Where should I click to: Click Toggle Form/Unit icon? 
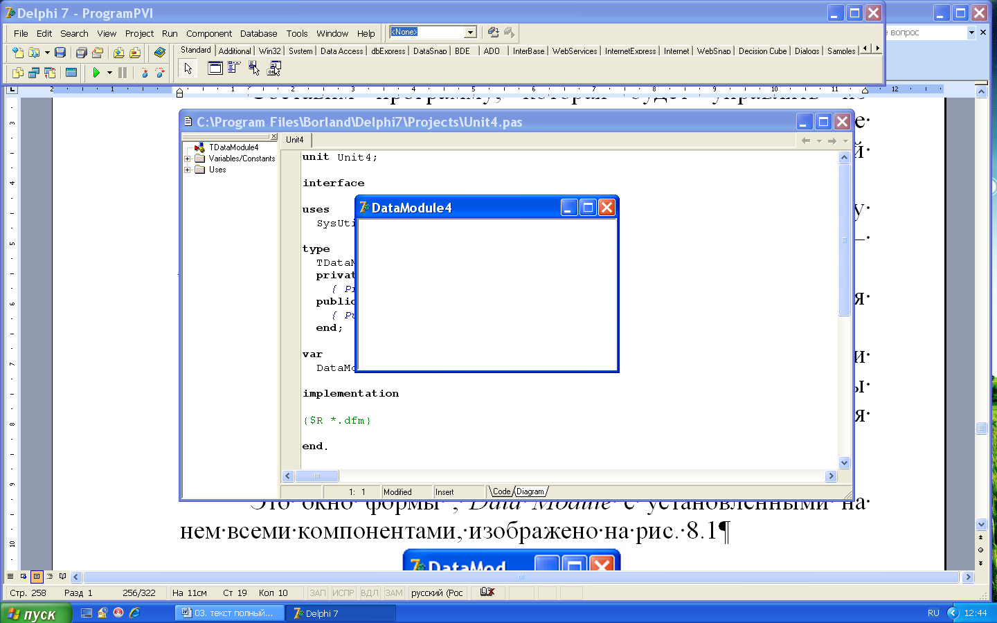pos(50,73)
